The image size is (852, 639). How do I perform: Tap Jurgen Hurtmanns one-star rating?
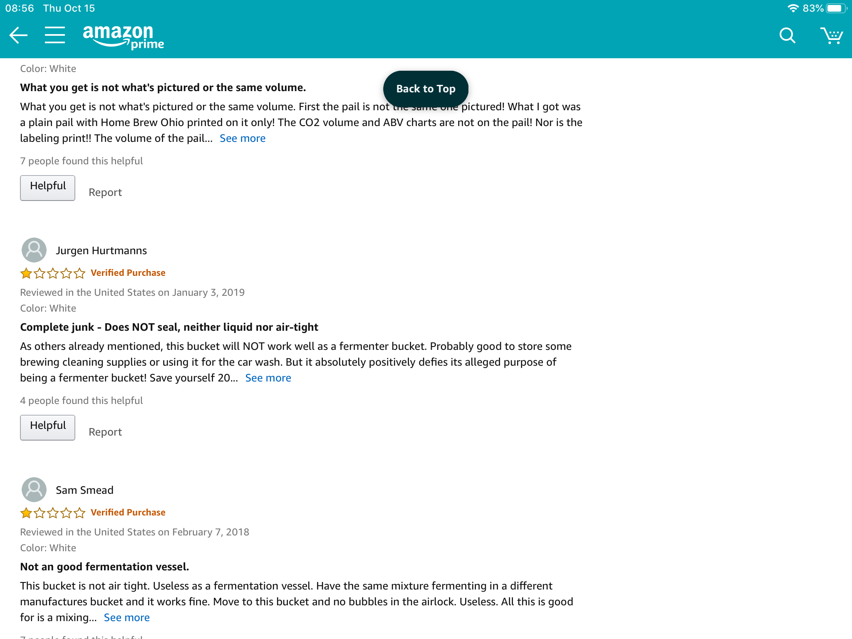tap(53, 273)
